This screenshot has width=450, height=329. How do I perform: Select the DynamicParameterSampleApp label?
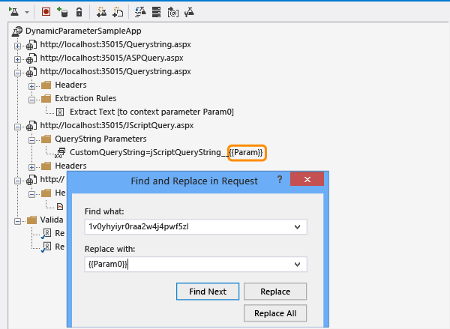pyautogui.click(x=83, y=31)
